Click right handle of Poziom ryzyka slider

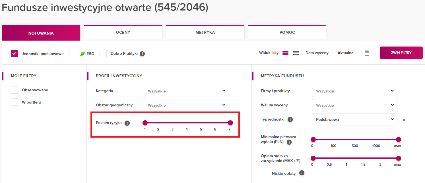pos(230,123)
